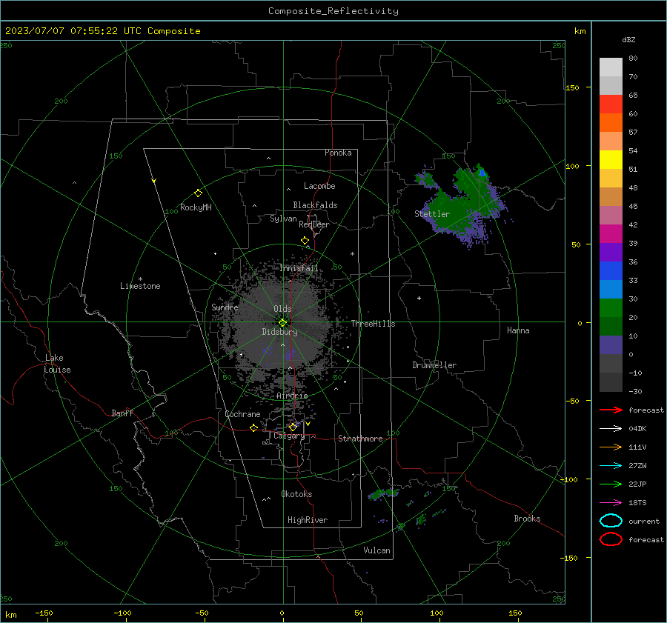Select the yellow diamond marker below Cochrane

[x=253, y=428]
